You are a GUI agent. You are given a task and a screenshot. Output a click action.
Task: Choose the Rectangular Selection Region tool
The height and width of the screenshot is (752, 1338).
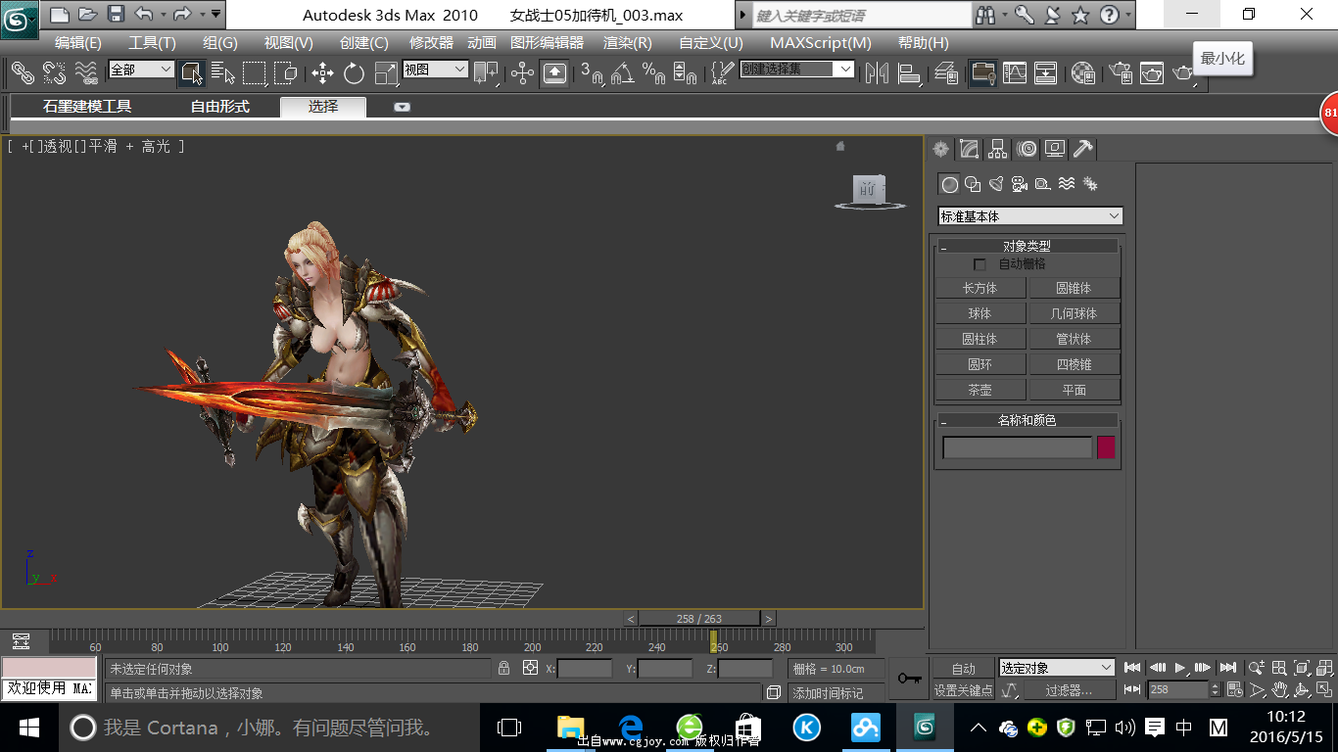click(x=255, y=72)
